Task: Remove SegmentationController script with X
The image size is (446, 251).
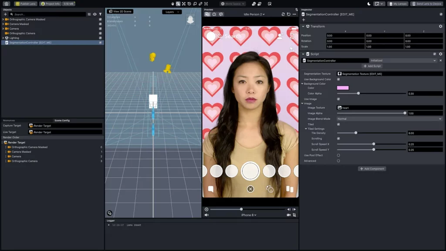Action: (x=441, y=60)
